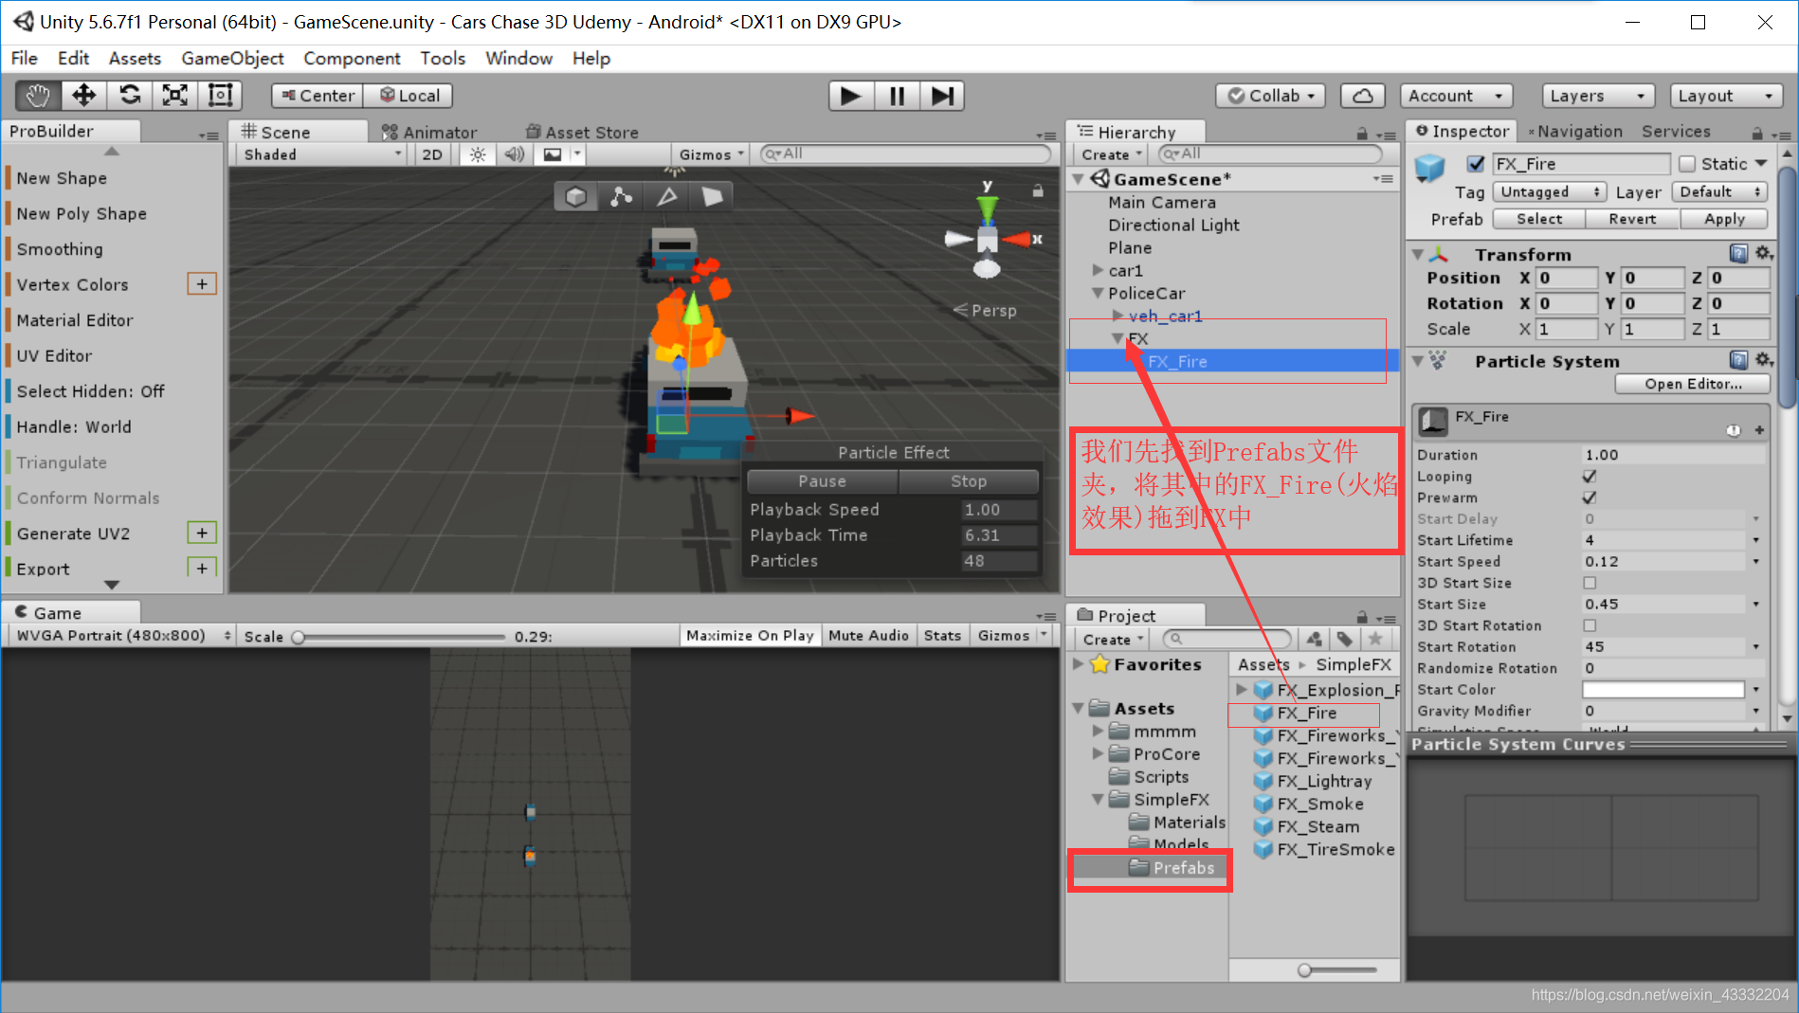Toggle scene audio speaker icon
1799x1013 pixels.
coord(515,154)
